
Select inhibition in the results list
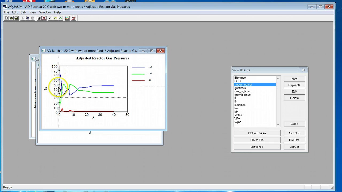tap(255, 105)
